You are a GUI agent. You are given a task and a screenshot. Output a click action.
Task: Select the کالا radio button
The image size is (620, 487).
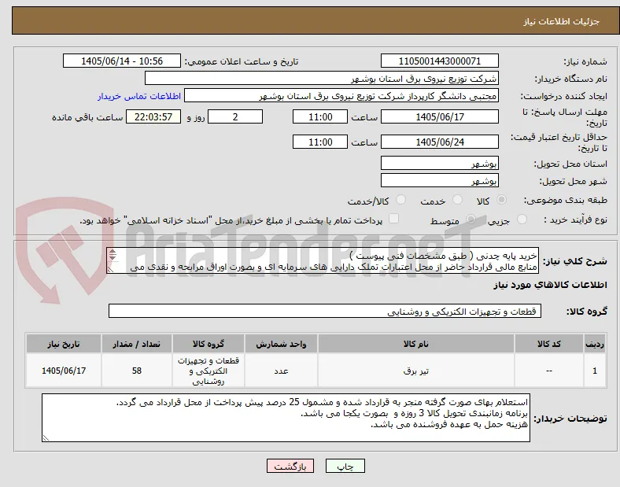coord(501,200)
